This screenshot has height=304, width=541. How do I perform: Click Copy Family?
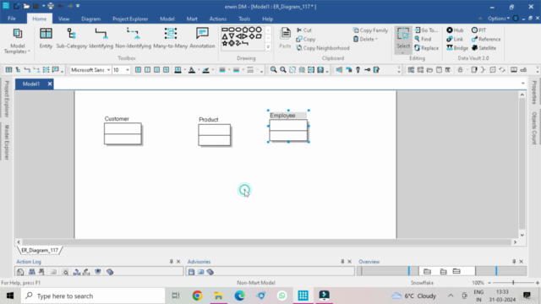click(370, 30)
